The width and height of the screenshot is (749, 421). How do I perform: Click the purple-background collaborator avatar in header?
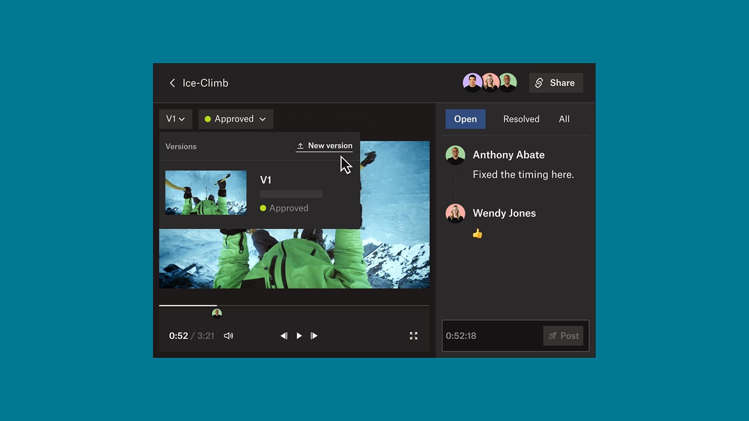(x=472, y=83)
